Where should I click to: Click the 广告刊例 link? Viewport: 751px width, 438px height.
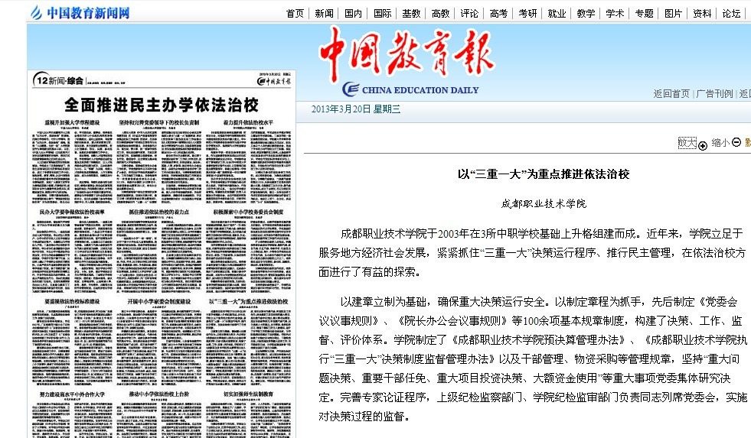pos(714,94)
